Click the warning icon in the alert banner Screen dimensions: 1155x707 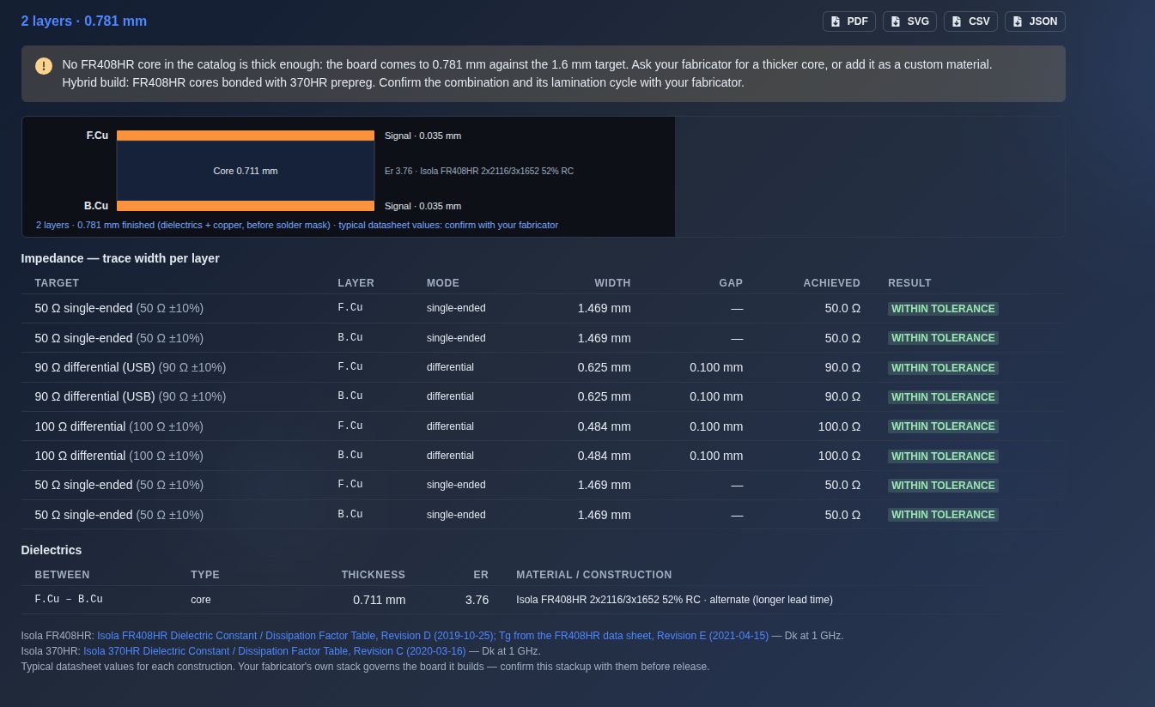click(x=44, y=66)
